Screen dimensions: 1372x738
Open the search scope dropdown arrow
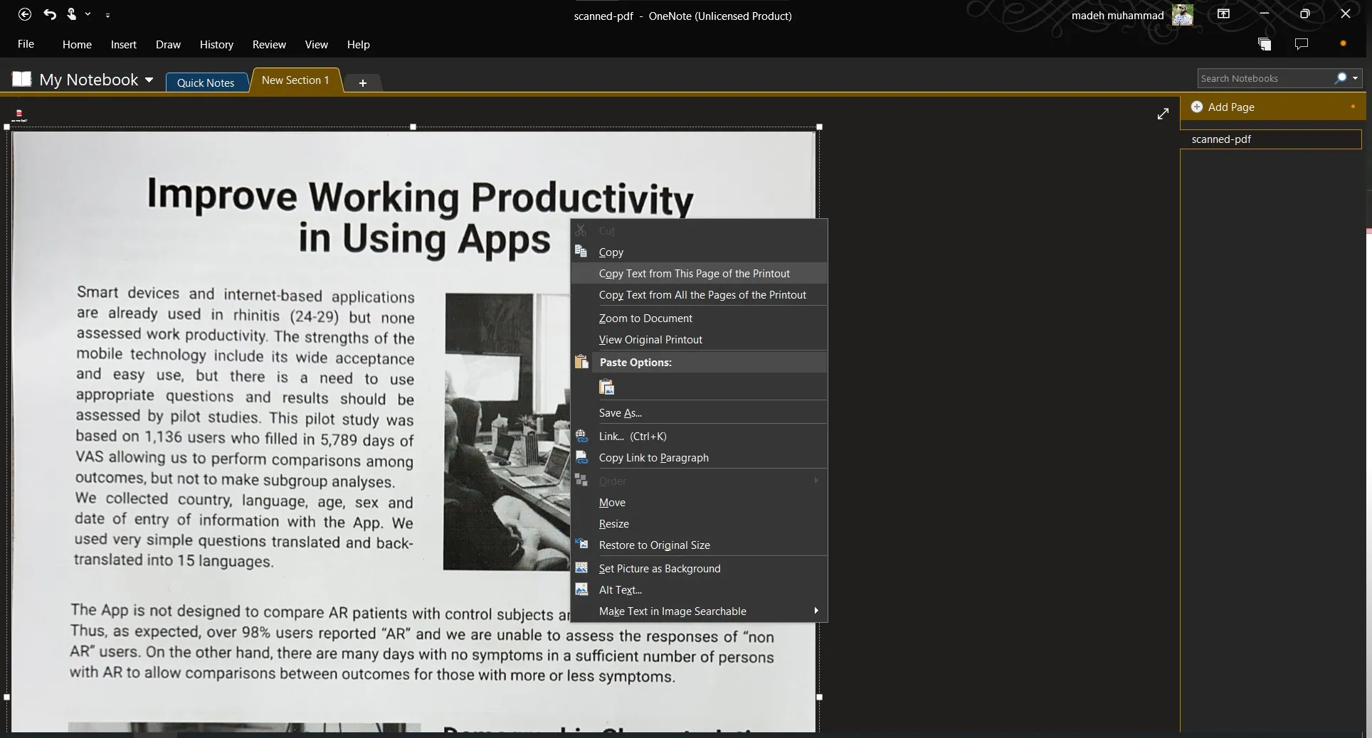(1355, 78)
